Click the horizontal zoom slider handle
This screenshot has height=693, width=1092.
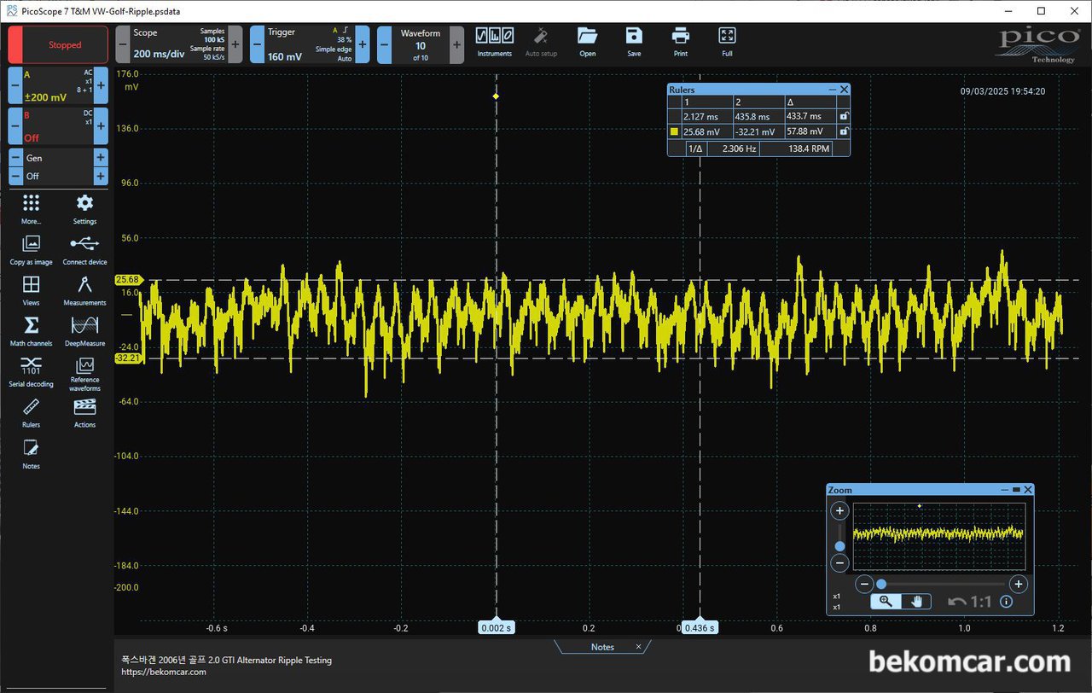[x=881, y=585]
